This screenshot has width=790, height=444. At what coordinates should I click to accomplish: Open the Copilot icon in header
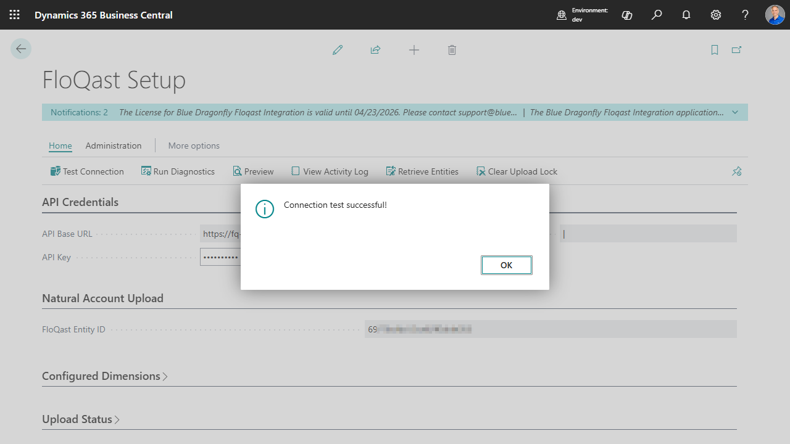coord(627,15)
